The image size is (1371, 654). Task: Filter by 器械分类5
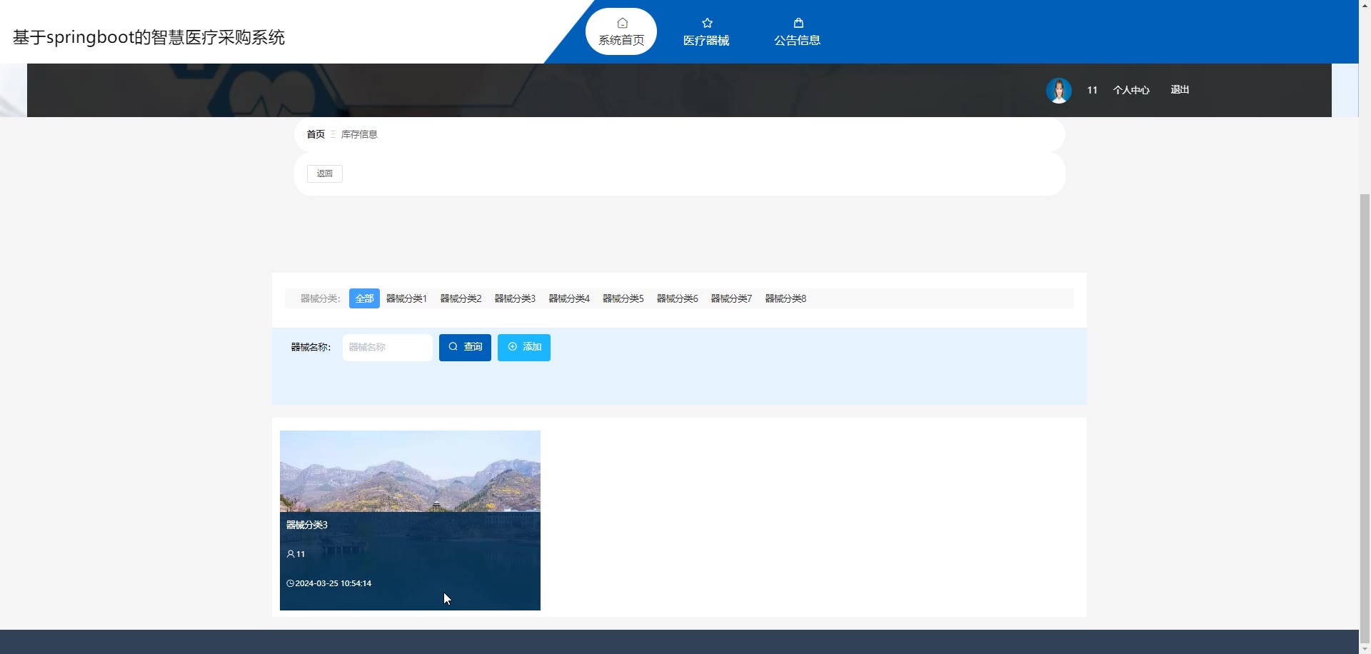point(623,298)
